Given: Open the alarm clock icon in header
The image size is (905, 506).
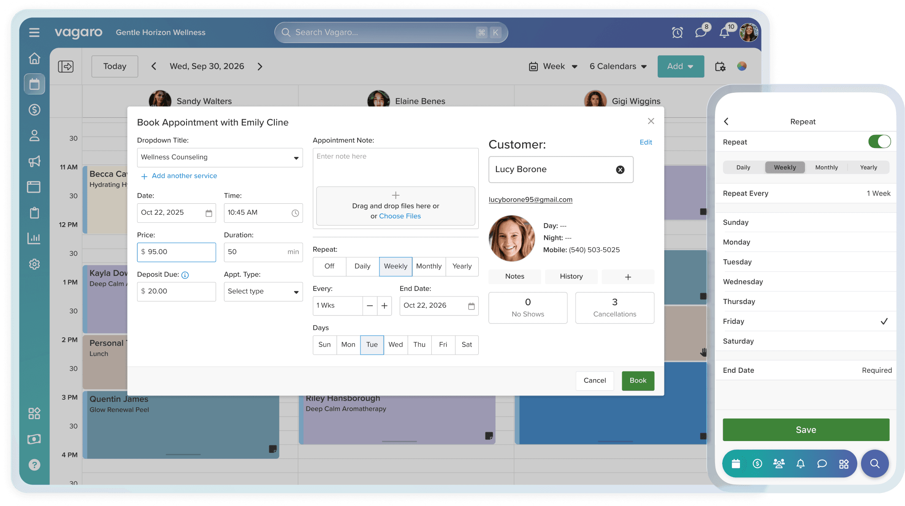Looking at the screenshot, I should 677,32.
